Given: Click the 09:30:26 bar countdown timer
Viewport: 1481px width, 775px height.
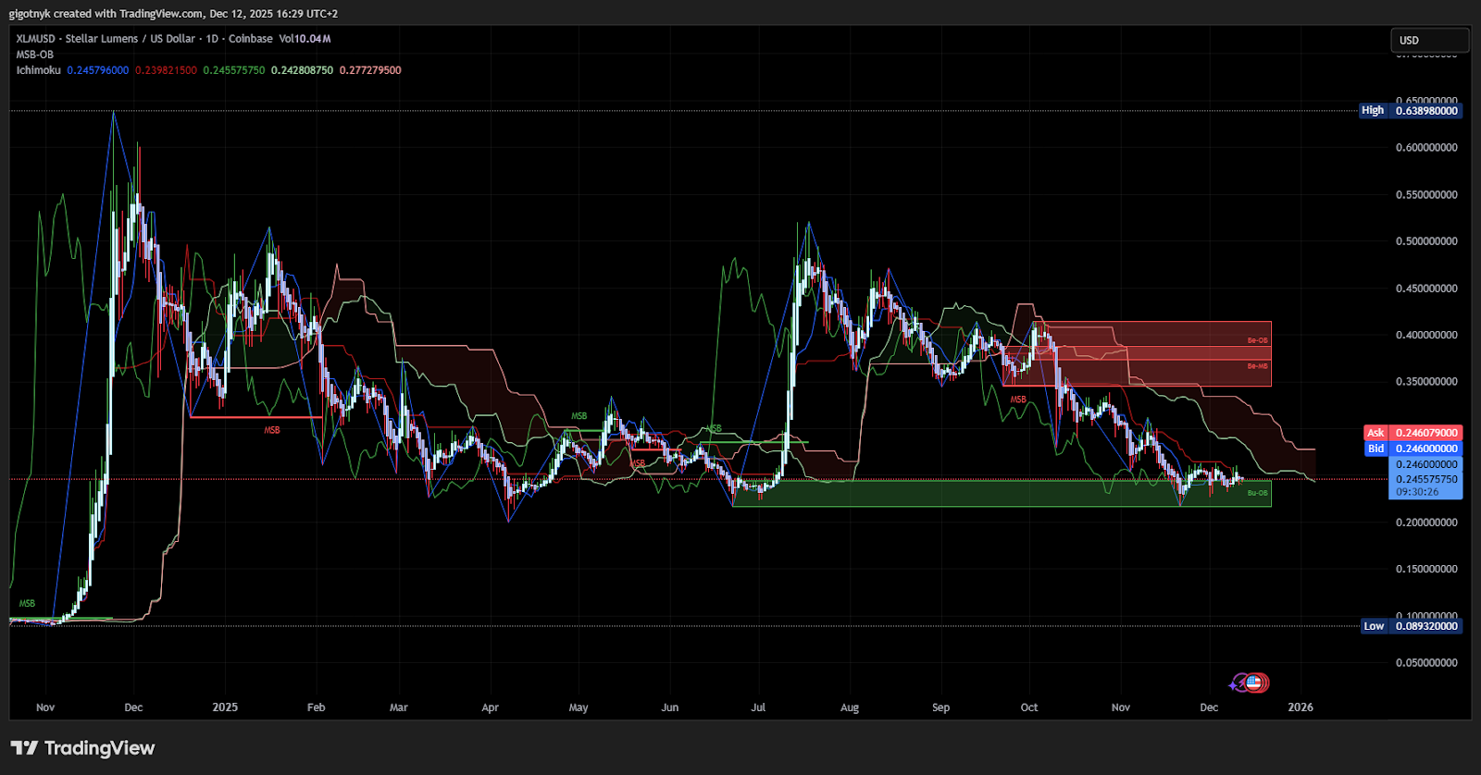Looking at the screenshot, I should [1417, 492].
